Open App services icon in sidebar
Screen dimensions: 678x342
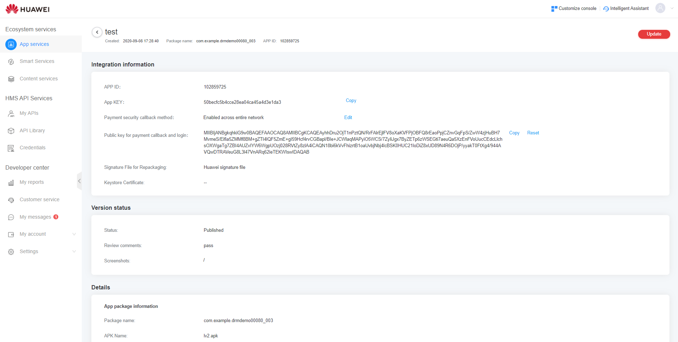(11, 44)
